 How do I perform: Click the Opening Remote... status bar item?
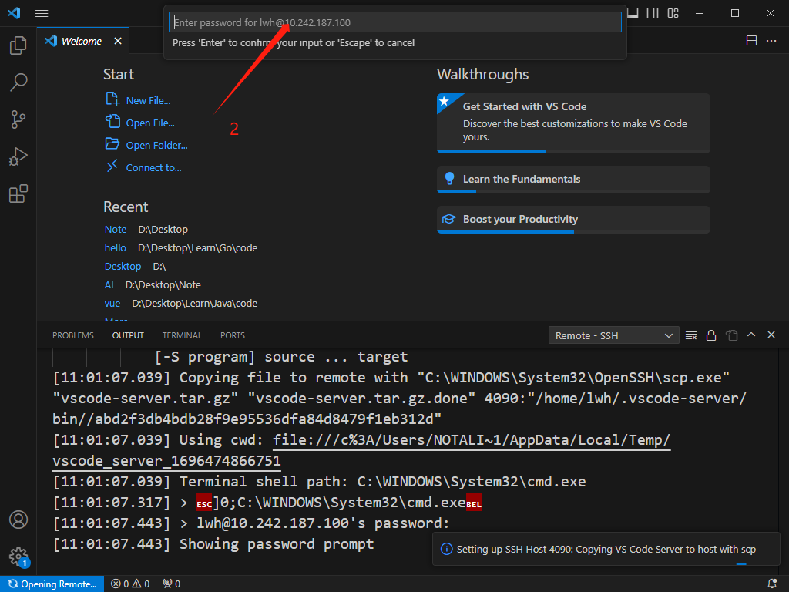tap(52, 584)
